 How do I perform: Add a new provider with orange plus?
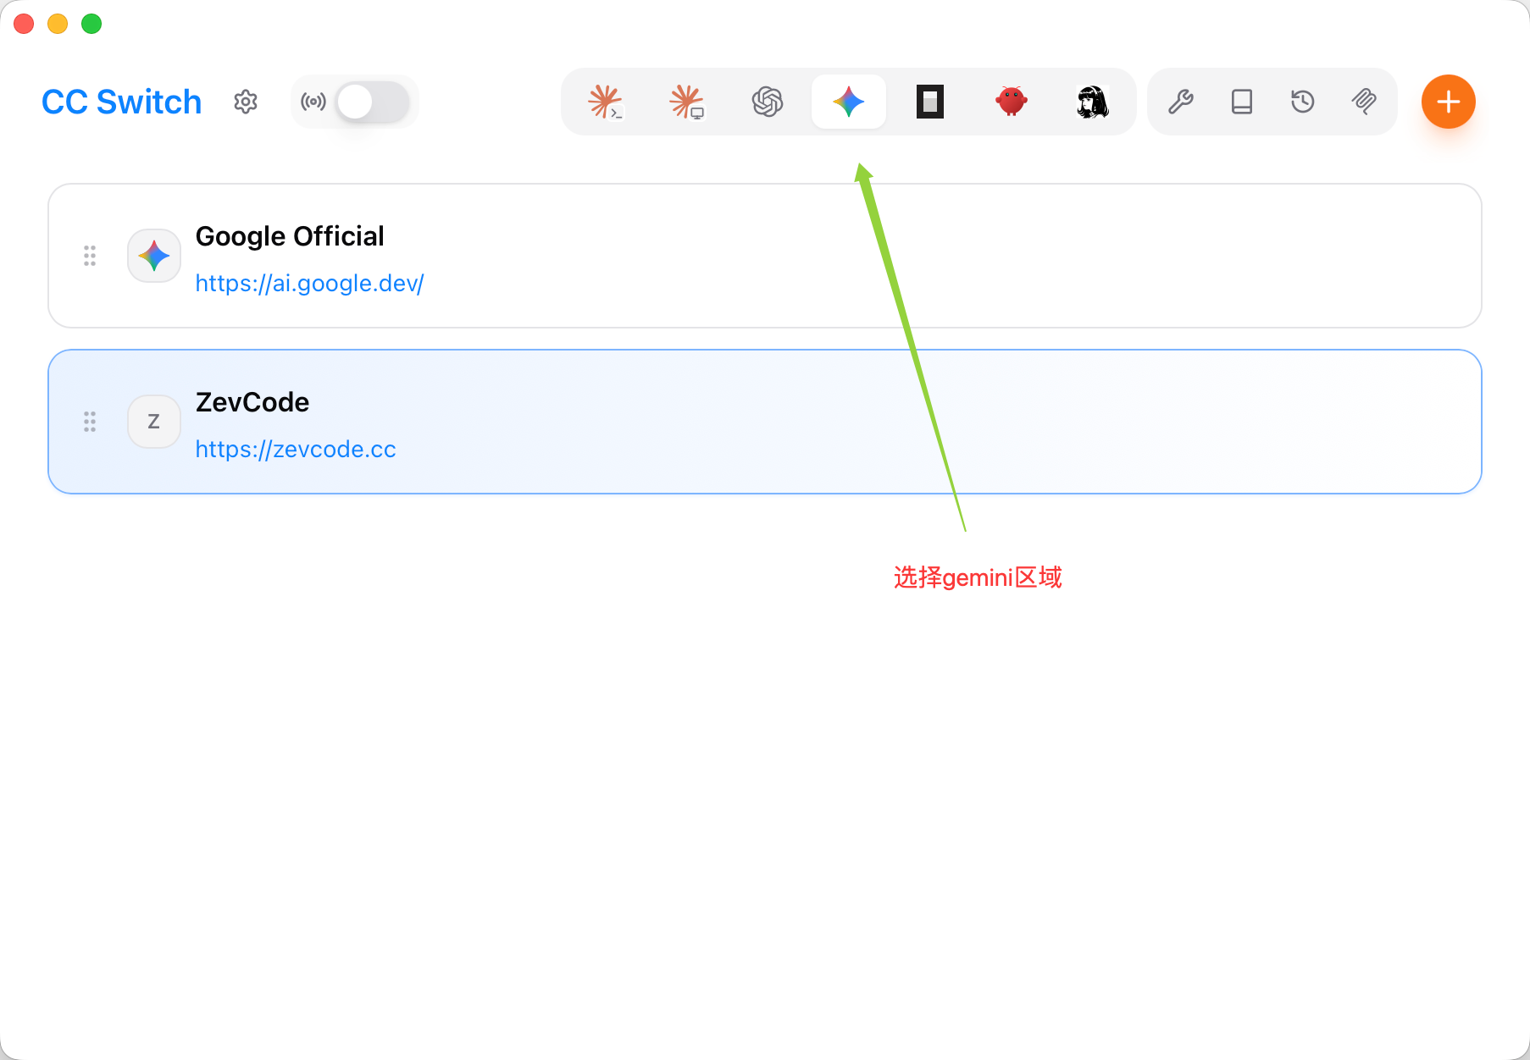coord(1449,102)
